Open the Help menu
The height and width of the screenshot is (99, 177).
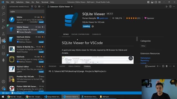coord(52,2)
